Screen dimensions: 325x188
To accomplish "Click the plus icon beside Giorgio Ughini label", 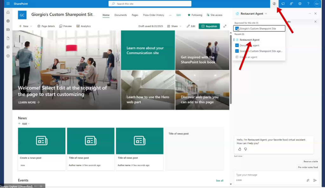I will 41,186.
